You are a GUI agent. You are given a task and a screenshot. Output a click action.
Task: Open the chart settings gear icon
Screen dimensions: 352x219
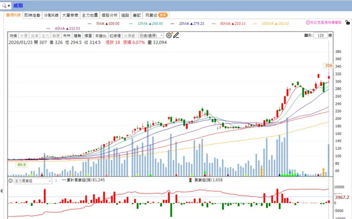(x=169, y=35)
